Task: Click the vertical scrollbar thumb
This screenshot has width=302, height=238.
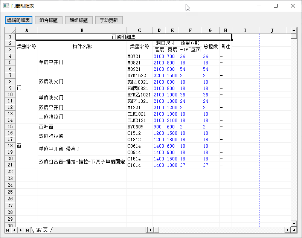Action: tap(294, 36)
